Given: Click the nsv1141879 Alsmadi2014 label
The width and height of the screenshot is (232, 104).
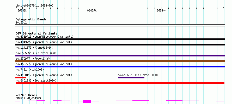Looking at the screenshot, I should point(34,48).
